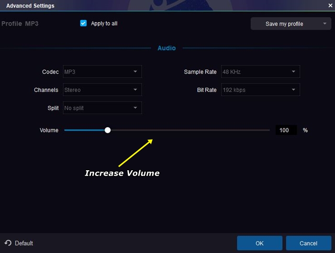The height and width of the screenshot is (253, 335).
Task: Open the Sample Rate 48 KHz dropdown
Action: point(260,72)
